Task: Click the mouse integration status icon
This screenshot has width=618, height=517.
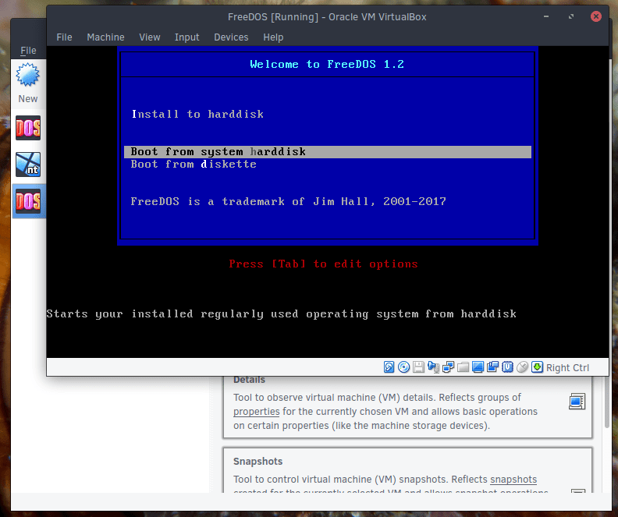Action: point(522,367)
